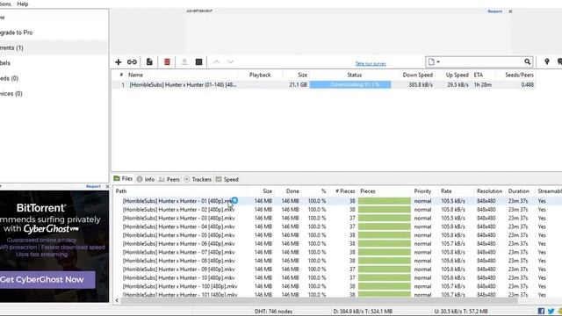Sort torrents by Playback column header
The image size is (562, 316).
point(260,75)
